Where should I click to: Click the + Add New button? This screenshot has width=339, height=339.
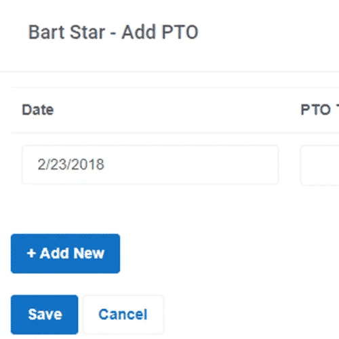[x=65, y=254]
